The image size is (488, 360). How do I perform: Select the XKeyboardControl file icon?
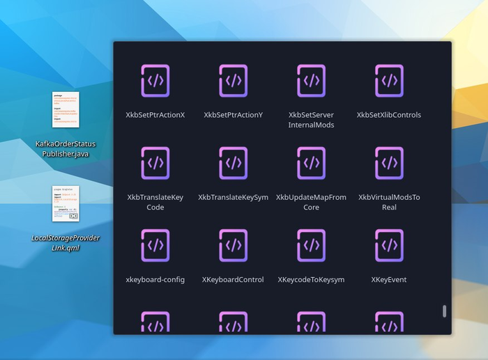click(x=233, y=246)
